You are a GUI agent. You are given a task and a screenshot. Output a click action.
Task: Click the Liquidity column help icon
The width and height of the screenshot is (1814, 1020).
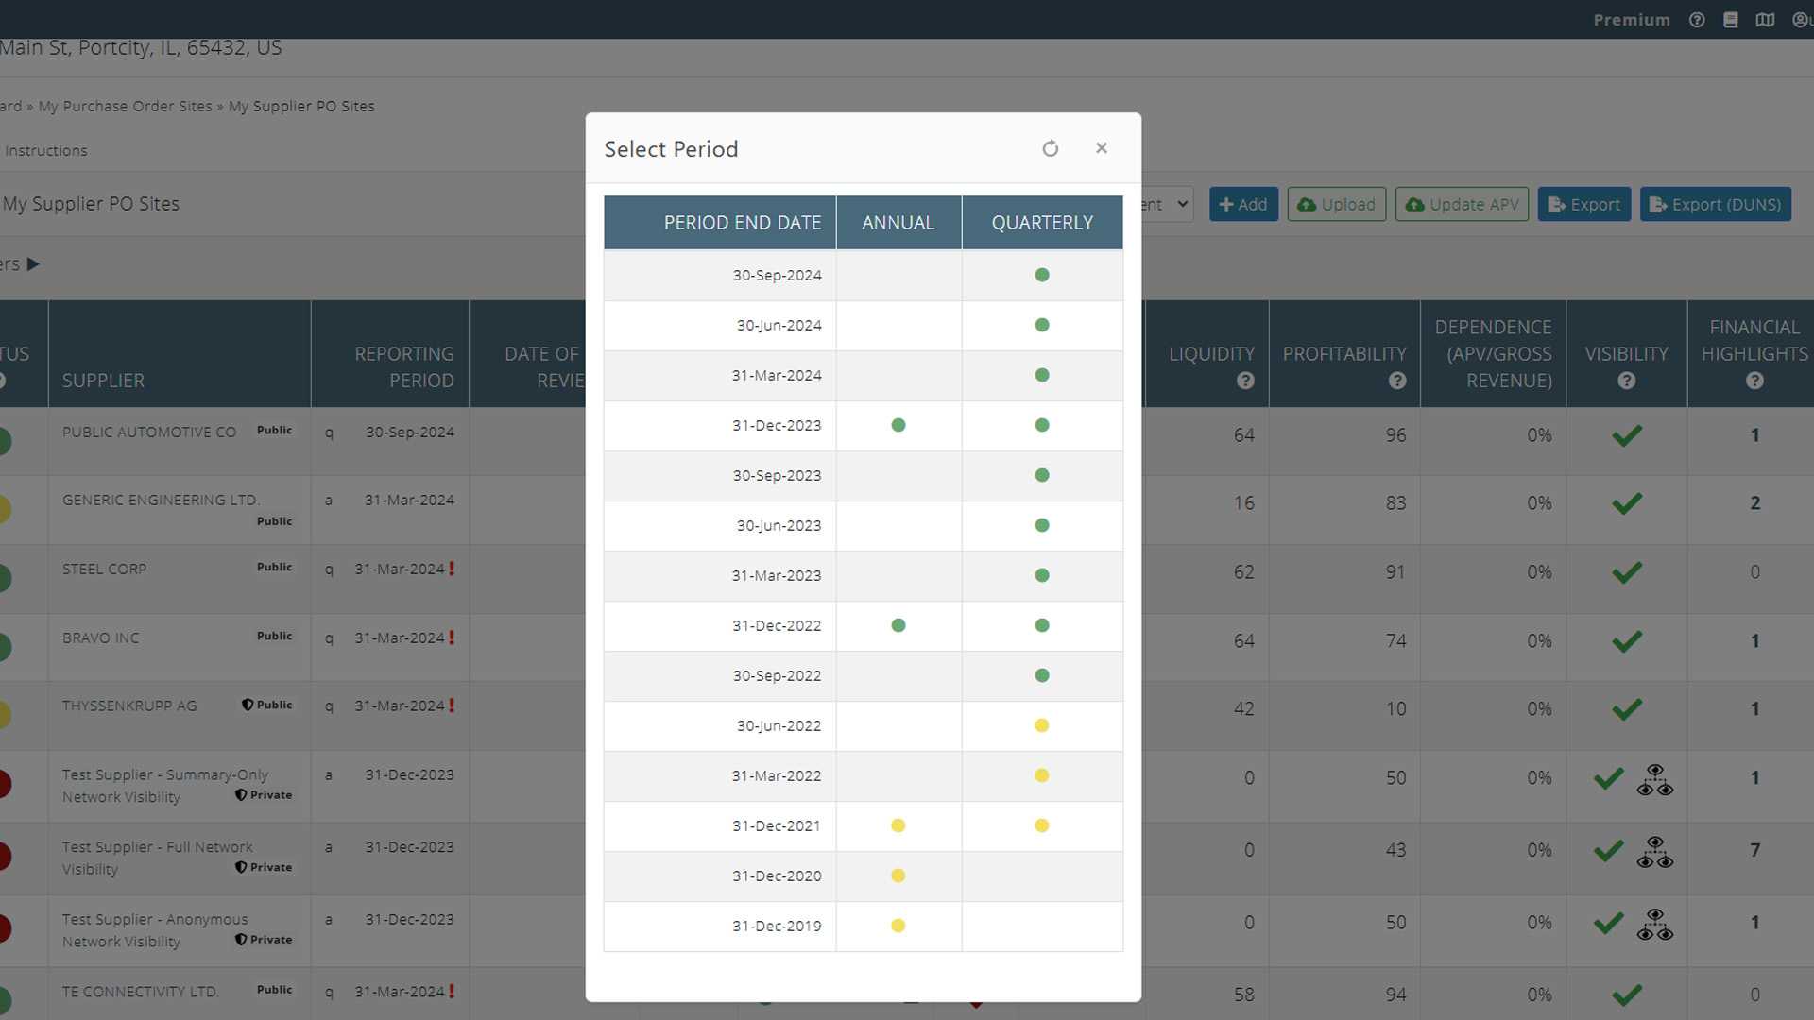click(1245, 381)
